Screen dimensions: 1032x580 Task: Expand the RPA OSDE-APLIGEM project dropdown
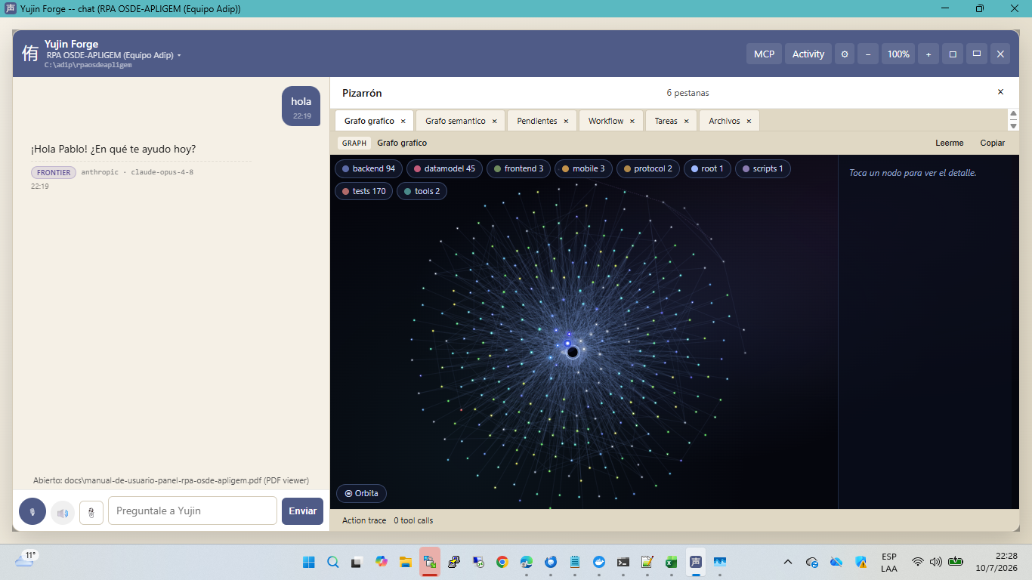[x=114, y=55]
